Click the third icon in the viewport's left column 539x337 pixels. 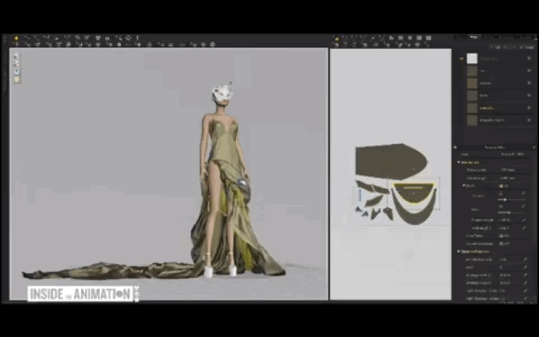pyautogui.click(x=16, y=72)
